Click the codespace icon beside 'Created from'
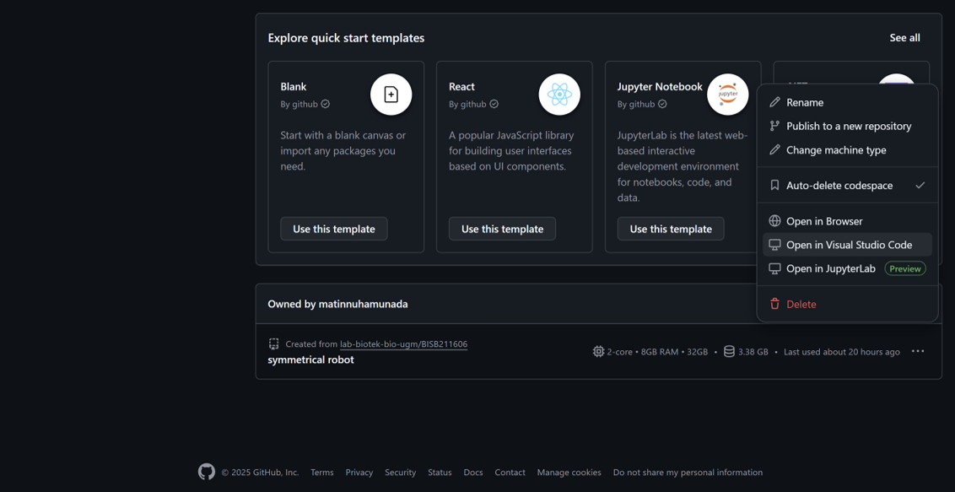Viewport: 955px width, 492px height. [274, 343]
